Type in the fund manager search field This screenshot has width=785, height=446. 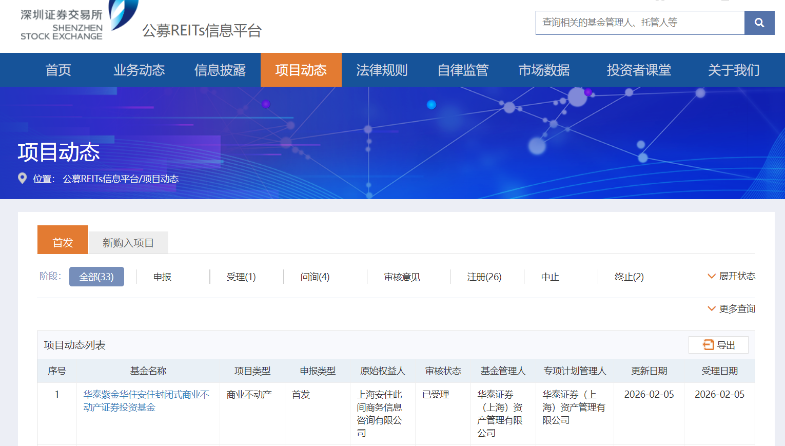click(x=639, y=23)
